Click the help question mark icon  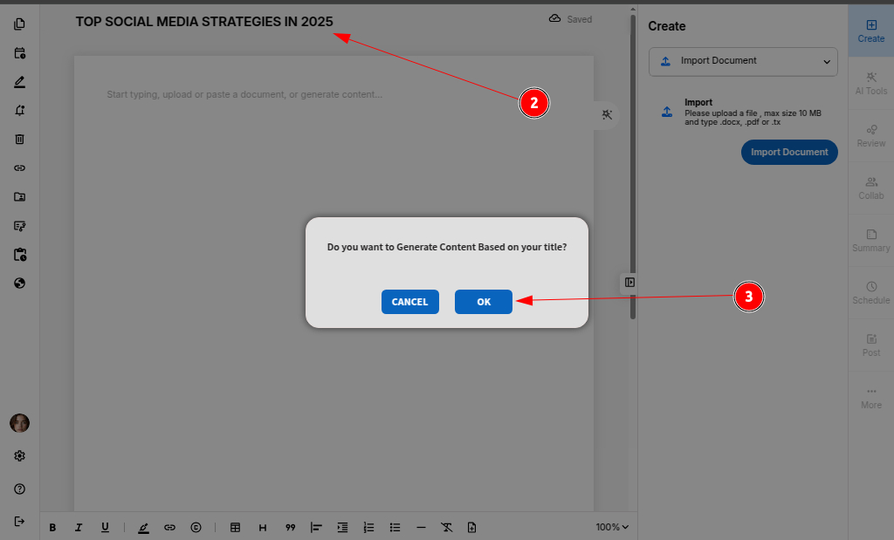click(19, 489)
